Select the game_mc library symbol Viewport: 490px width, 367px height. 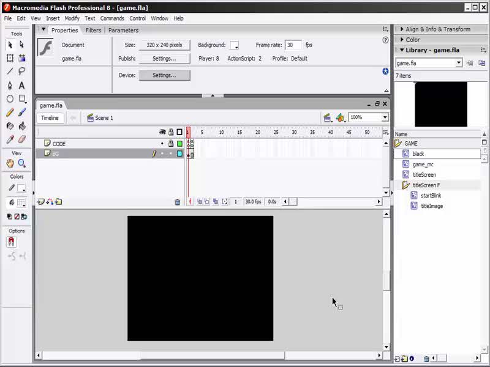point(423,165)
